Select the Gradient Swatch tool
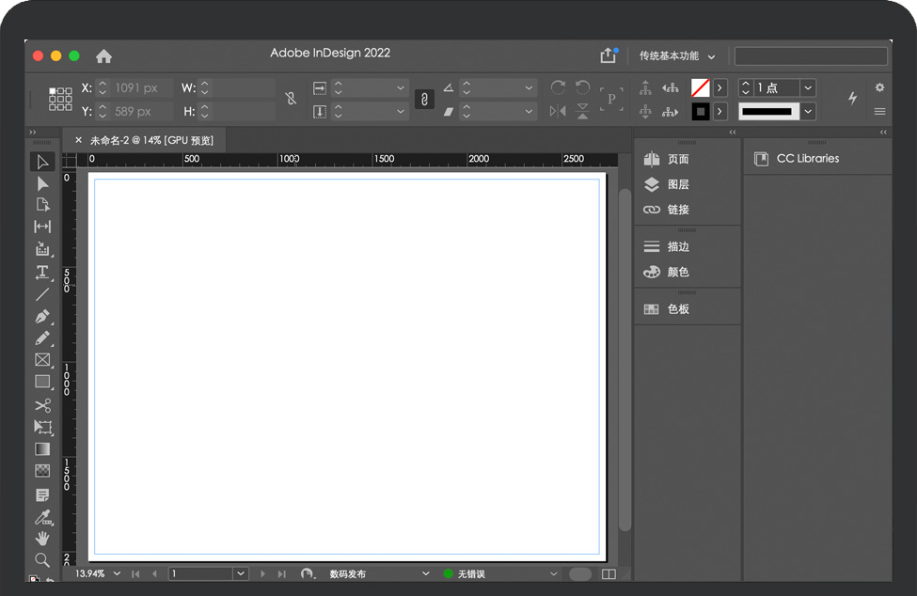This screenshot has width=917, height=596. 42,449
